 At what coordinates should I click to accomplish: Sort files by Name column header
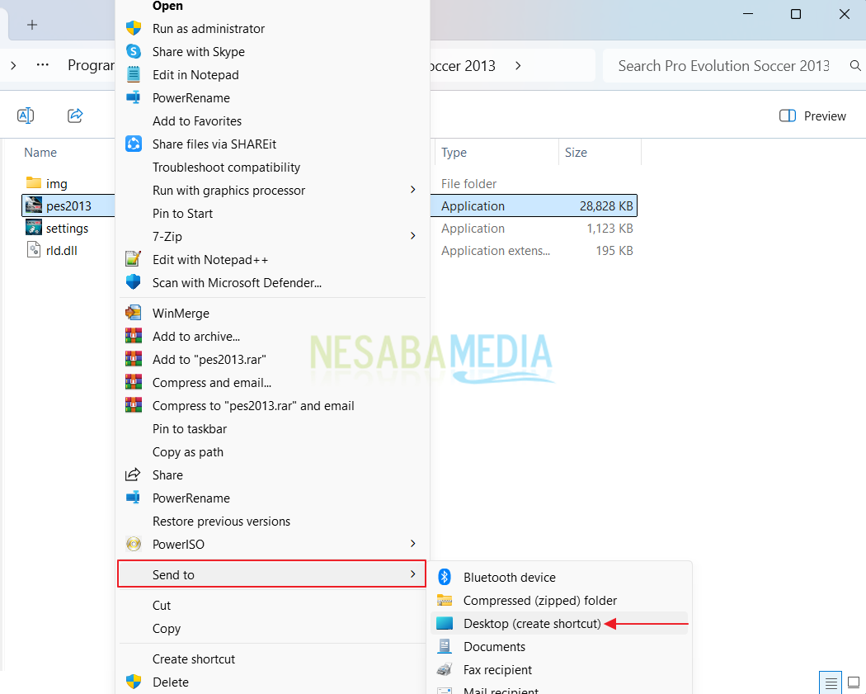[40, 153]
